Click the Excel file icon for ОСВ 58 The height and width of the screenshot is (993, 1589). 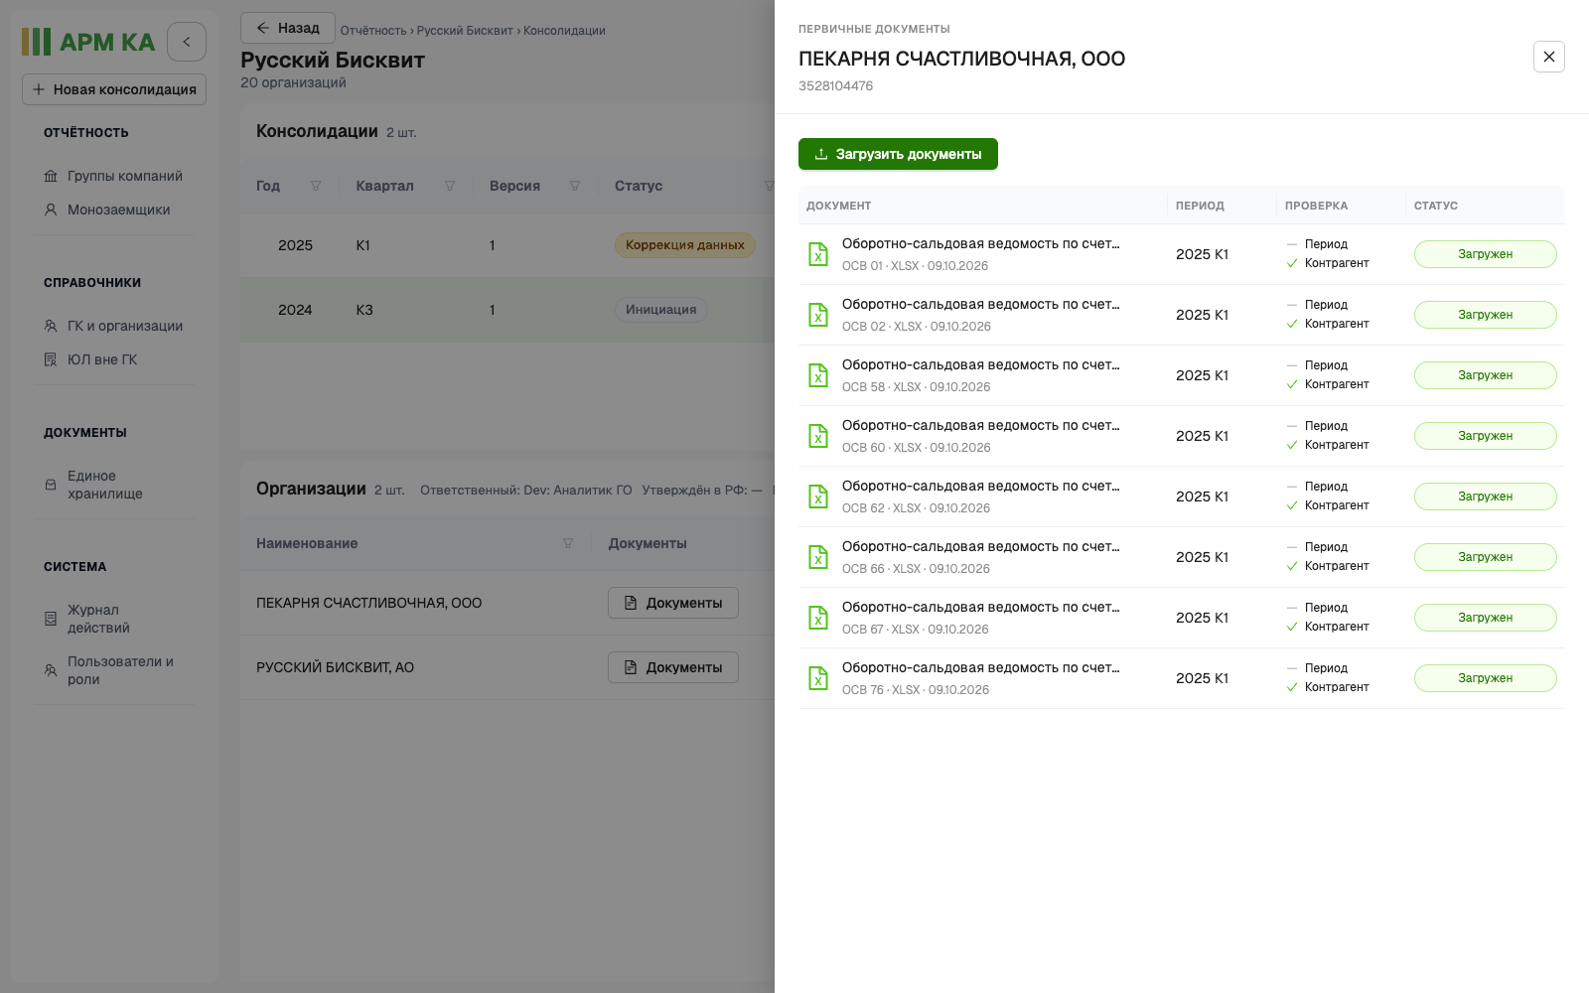[x=818, y=375]
